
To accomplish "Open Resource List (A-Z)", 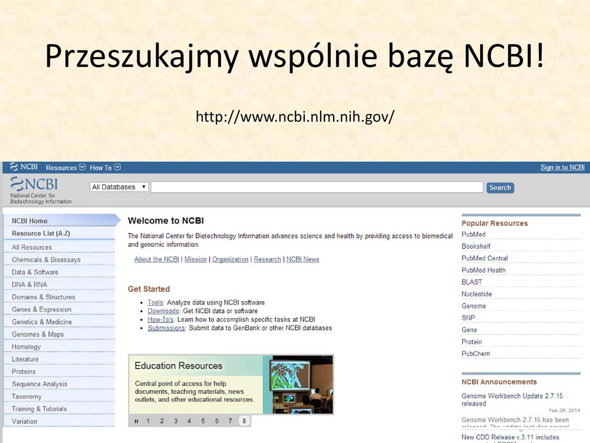I will pos(59,233).
